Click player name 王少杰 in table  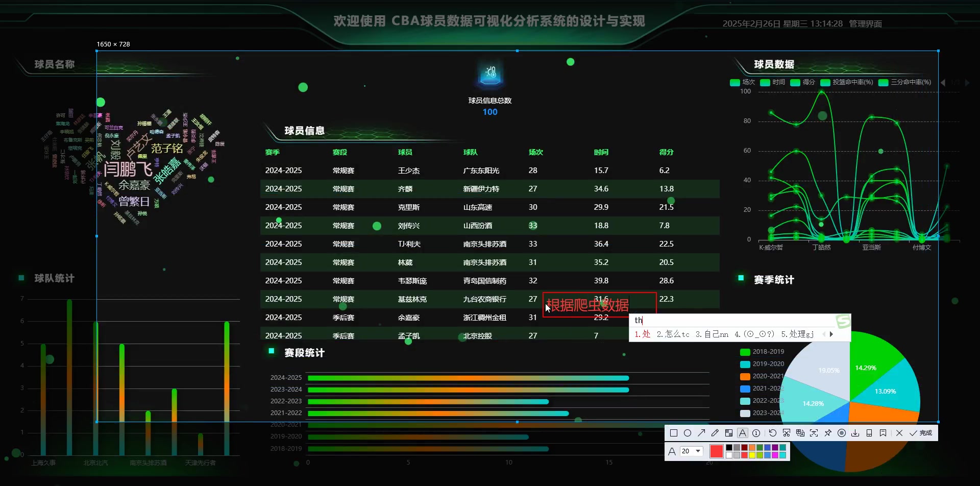(409, 171)
